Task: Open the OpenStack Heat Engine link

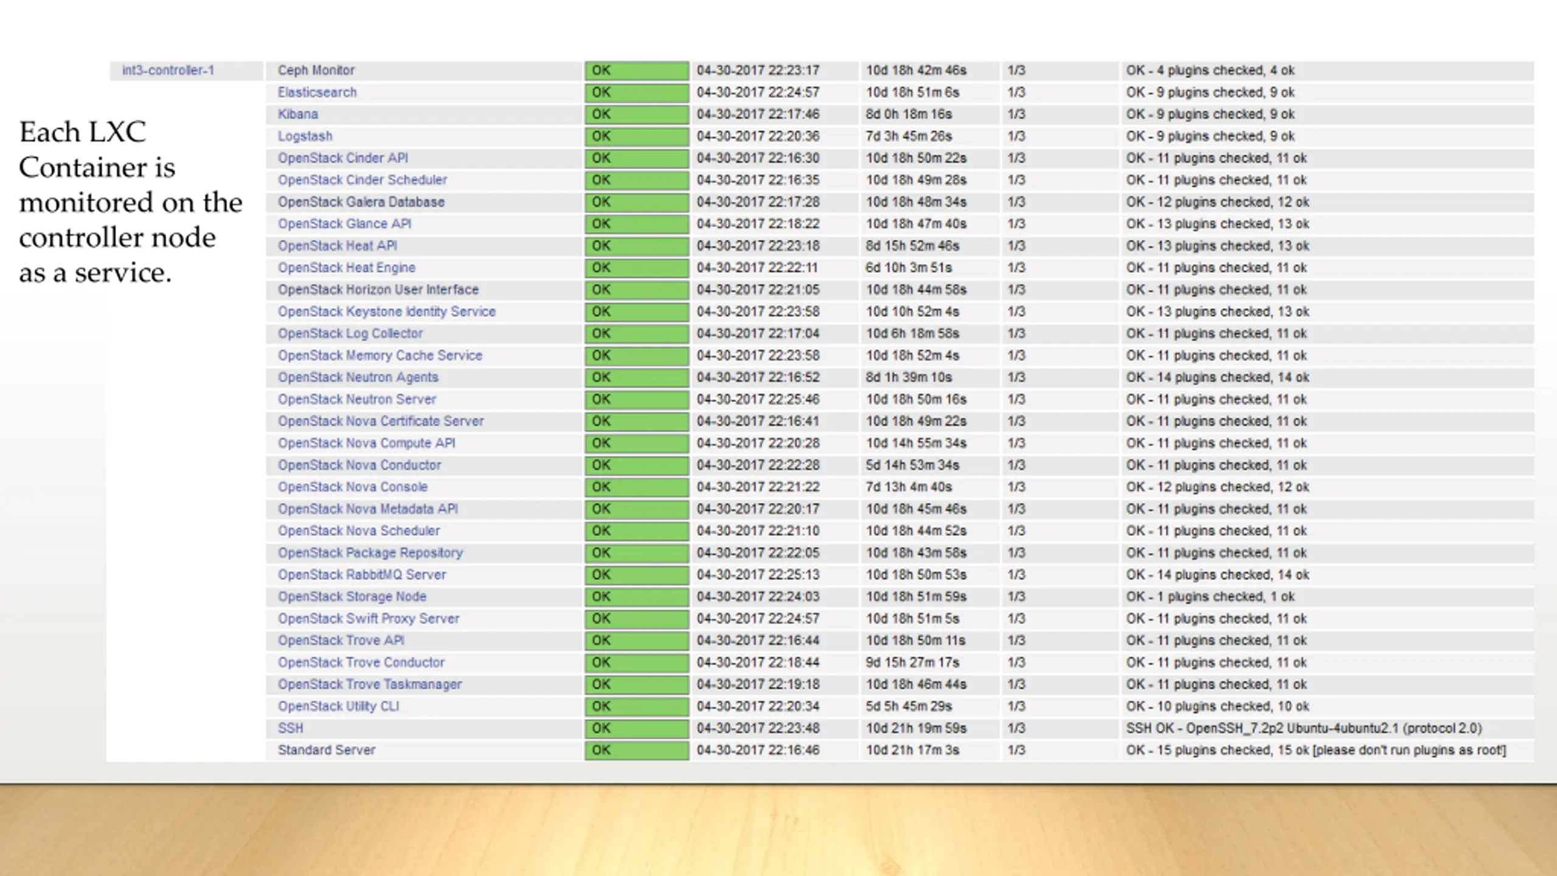Action: point(346,268)
